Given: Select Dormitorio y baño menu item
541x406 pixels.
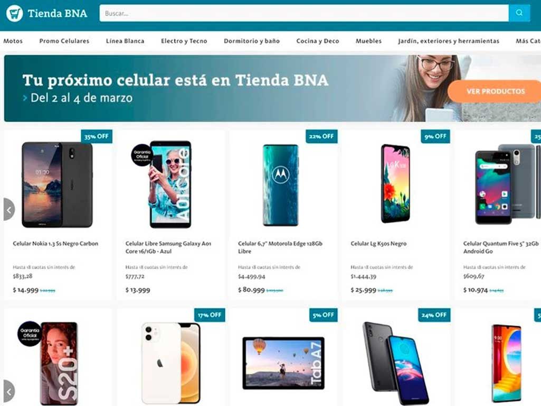Looking at the screenshot, I should coord(252,41).
